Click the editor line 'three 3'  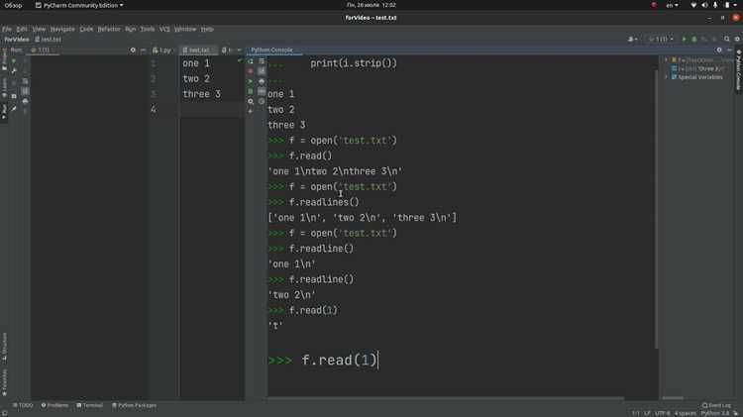pyautogui.click(x=201, y=94)
